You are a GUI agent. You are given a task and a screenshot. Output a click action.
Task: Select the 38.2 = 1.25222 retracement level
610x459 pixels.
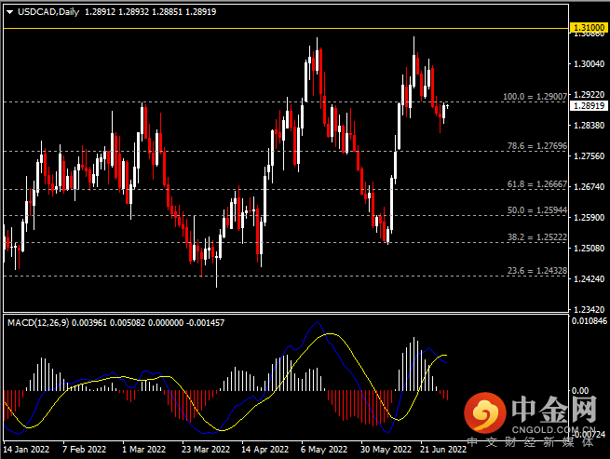point(536,237)
